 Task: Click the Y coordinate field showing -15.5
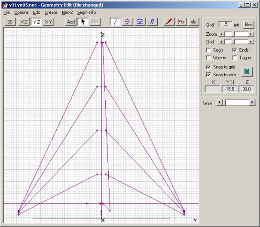229,89
